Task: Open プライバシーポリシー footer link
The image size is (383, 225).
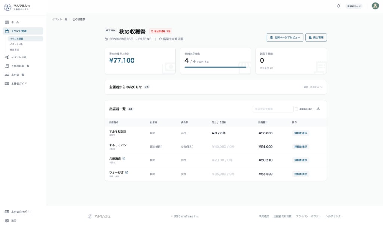Action: click(309, 216)
